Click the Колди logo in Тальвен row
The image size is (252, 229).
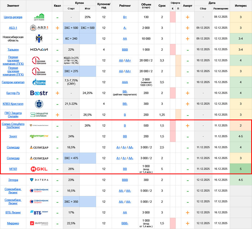tap(39, 50)
